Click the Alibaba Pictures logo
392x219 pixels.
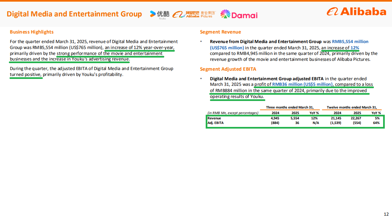tap(194, 14)
